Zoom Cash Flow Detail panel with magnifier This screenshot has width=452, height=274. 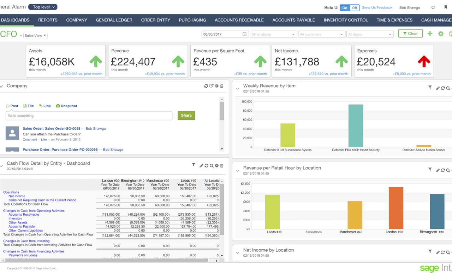(212, 166)
